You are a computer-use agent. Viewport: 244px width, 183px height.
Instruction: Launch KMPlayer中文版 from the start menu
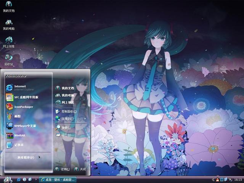[x=21, y=126]
